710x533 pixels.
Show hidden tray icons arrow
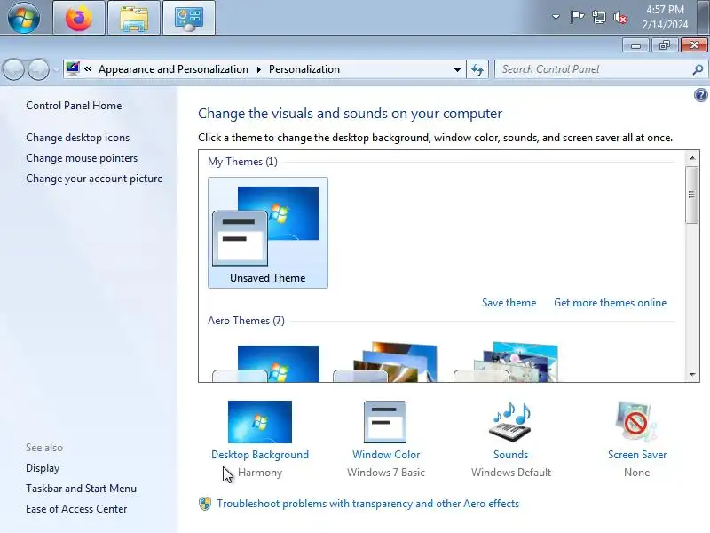pyautogui.click(x=556, y=17)
